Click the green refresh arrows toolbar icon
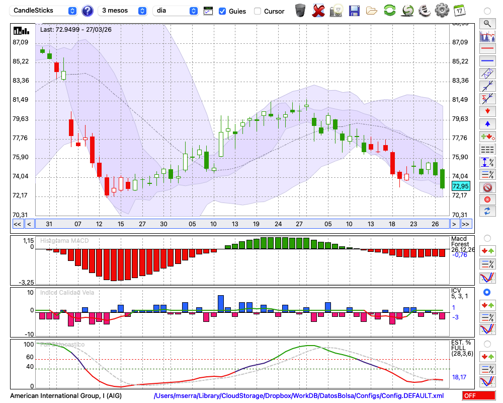503x403 pixels. [x=389, y=11]
